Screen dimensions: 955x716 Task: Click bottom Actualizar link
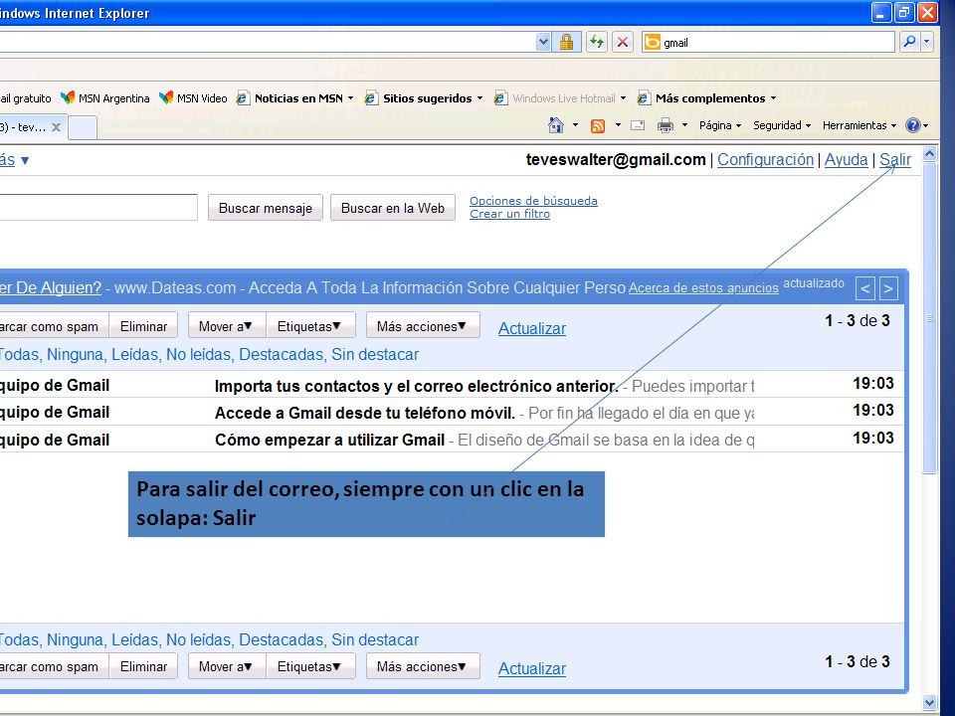532,668
